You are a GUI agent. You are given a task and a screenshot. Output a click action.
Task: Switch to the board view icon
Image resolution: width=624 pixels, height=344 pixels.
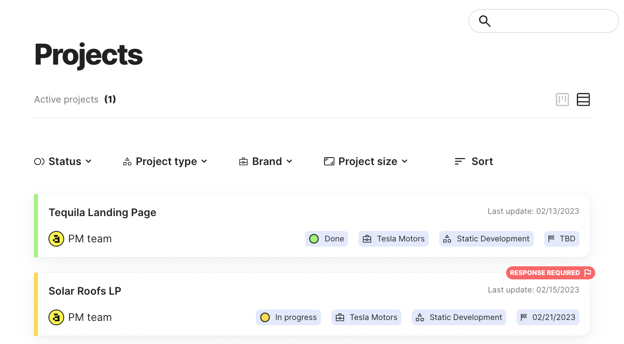pyautogui.click(x=562, y=100)
